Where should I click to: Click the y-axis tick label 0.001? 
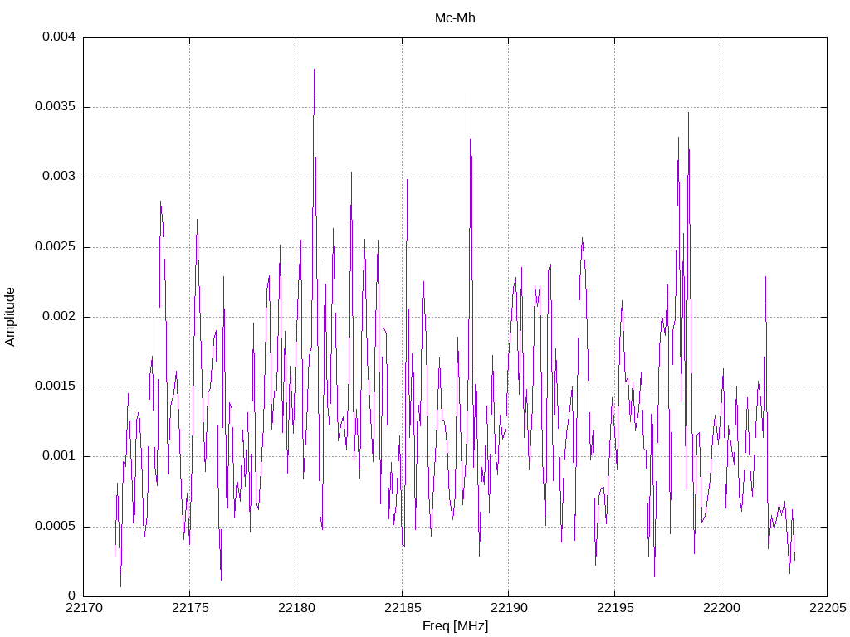click(59, 455)
